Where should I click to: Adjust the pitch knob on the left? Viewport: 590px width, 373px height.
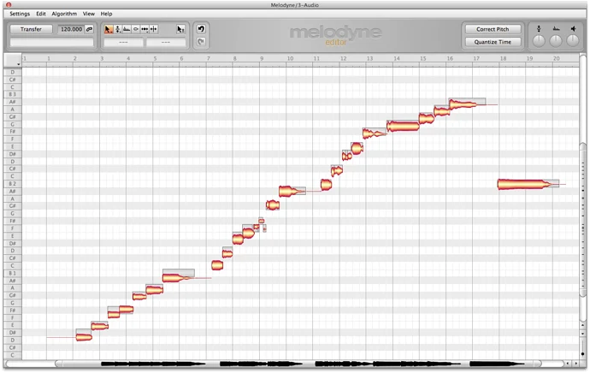[x=539, y=41]
